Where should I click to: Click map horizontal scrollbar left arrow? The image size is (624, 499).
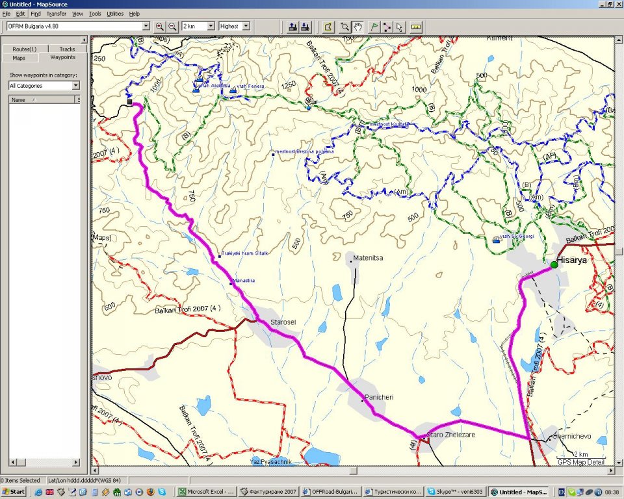95,470
